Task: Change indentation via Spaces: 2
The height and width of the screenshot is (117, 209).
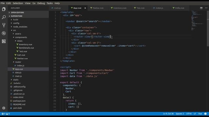Action: (180, 114)
